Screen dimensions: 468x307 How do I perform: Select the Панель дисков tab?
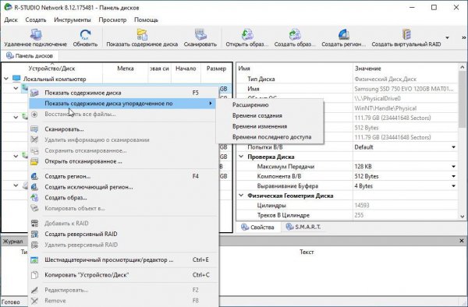30,56
